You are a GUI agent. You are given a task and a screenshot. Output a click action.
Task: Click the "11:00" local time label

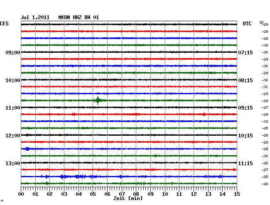coord(13,108)
